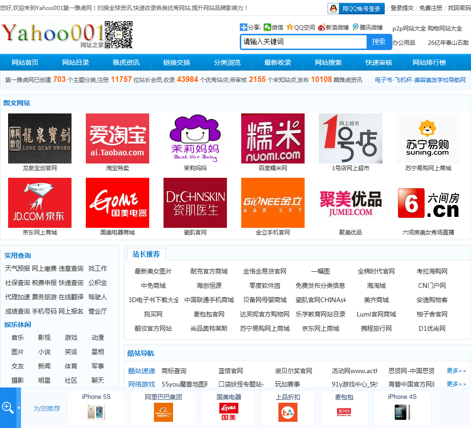Click the magnifier icon in bottom bar
This screenshot has width=471, height=428.
click(x=8, y=408)
